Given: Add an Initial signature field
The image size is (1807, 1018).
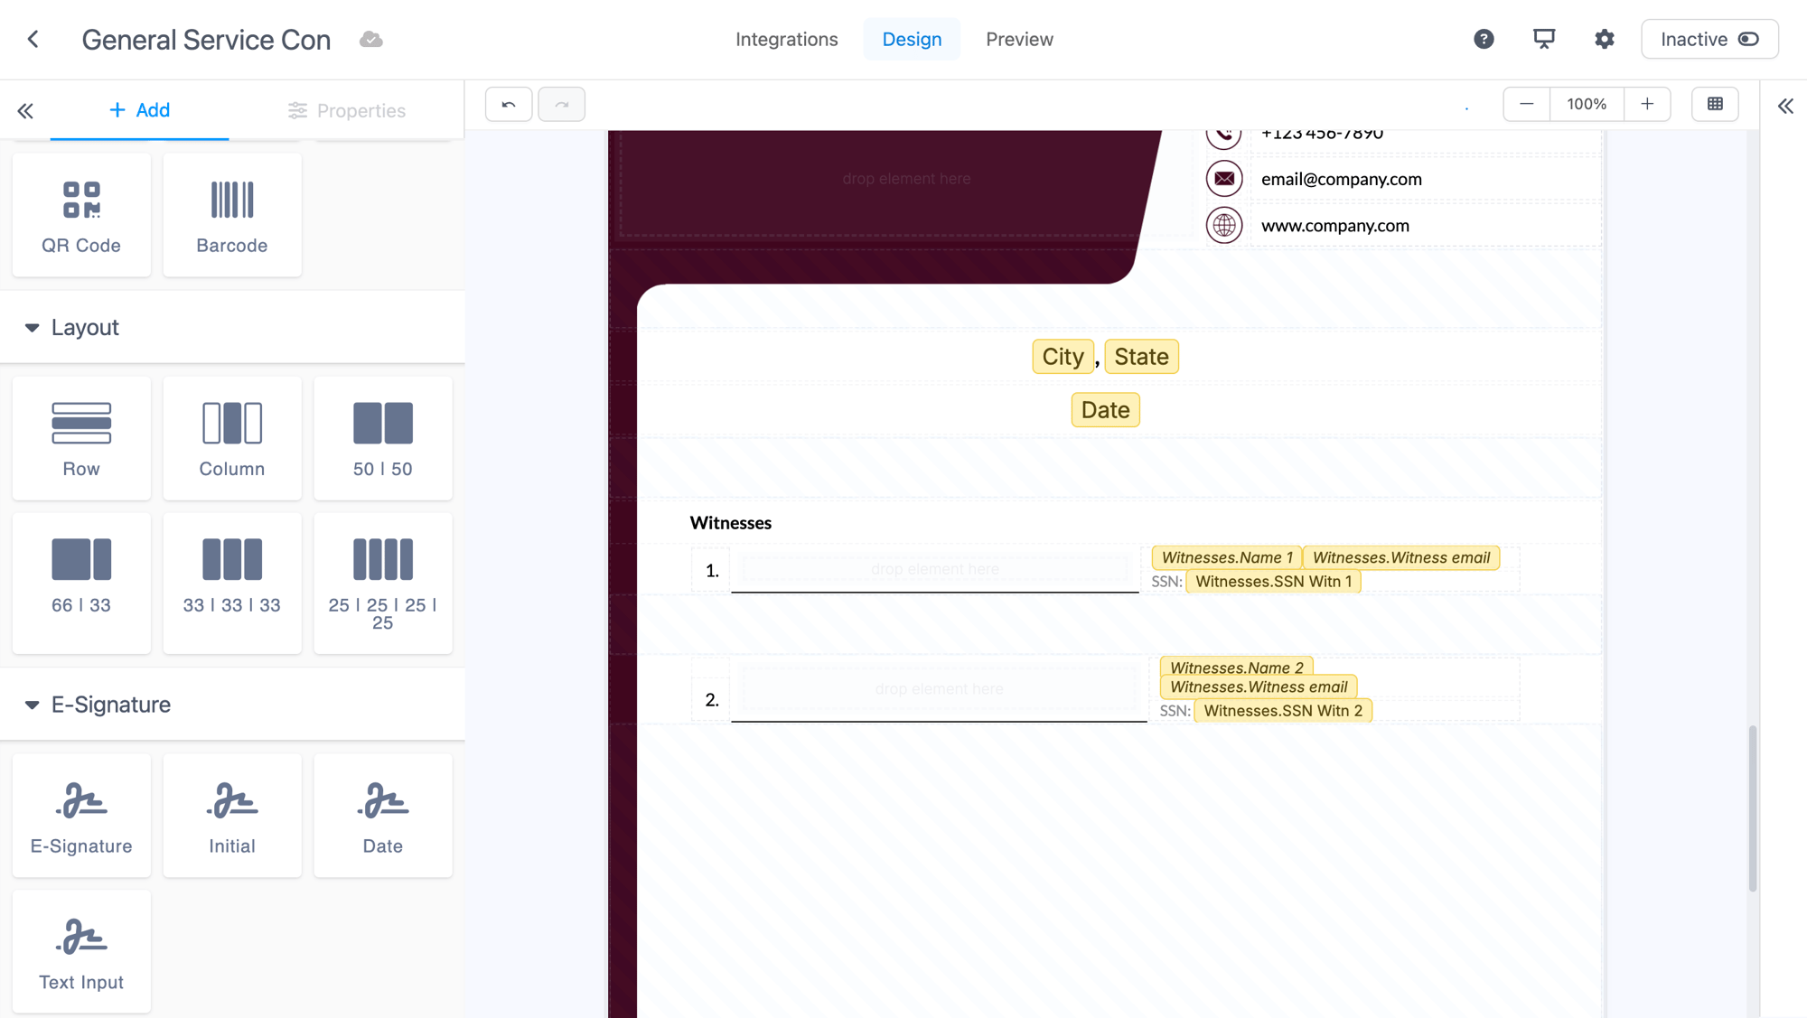Looking at the screenshot, I should tap(232, 816).
